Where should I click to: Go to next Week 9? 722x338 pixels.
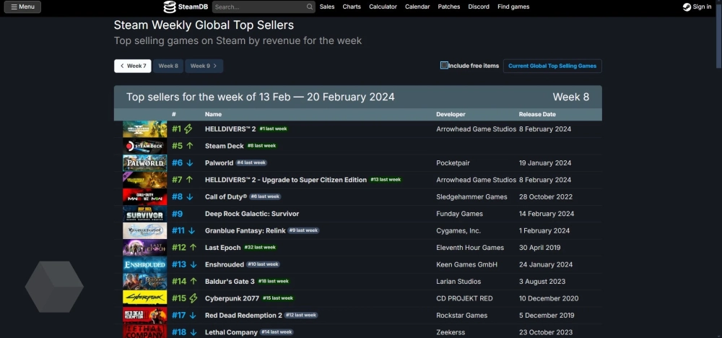point(204,66)
